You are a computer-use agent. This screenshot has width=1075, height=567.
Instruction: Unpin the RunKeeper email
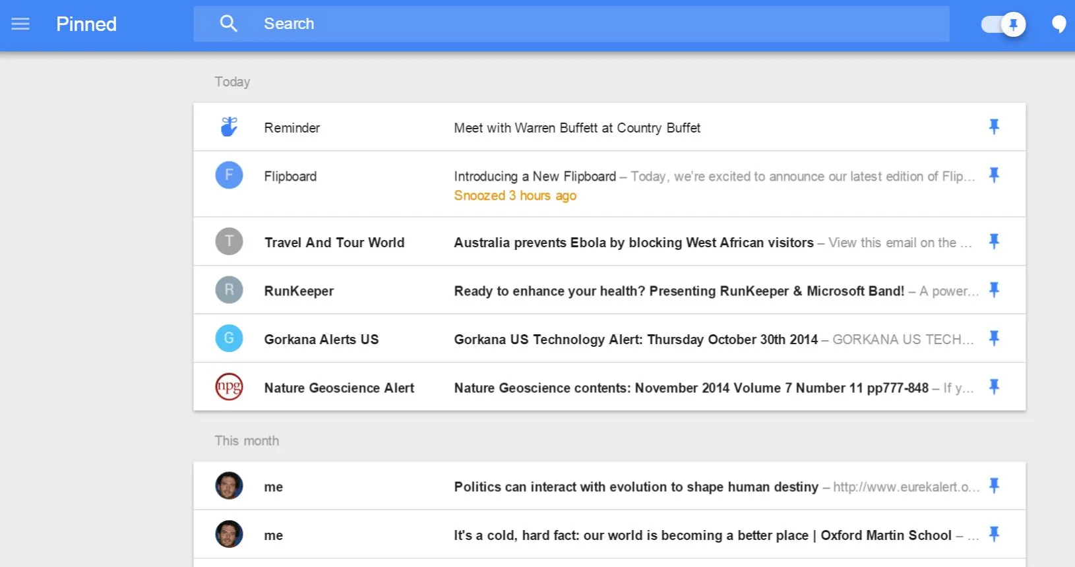[x=994, y=289]
